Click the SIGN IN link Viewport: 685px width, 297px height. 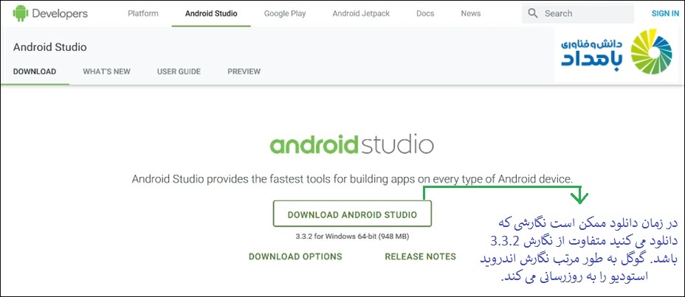pos(665,13)
